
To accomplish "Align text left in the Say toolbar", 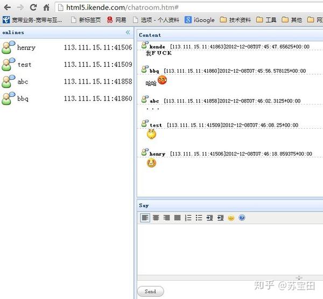I will (x=145, y=218).
